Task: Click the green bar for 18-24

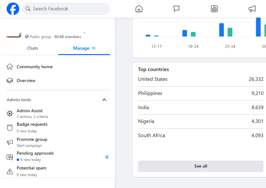Action: (x=193, y=34)
